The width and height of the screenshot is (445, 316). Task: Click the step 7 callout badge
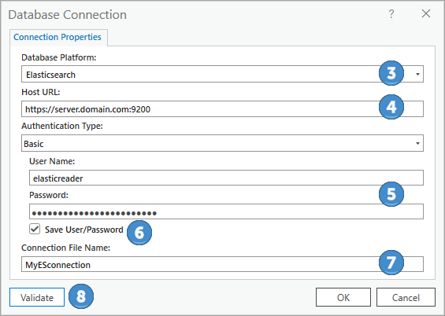click(391, 263)
